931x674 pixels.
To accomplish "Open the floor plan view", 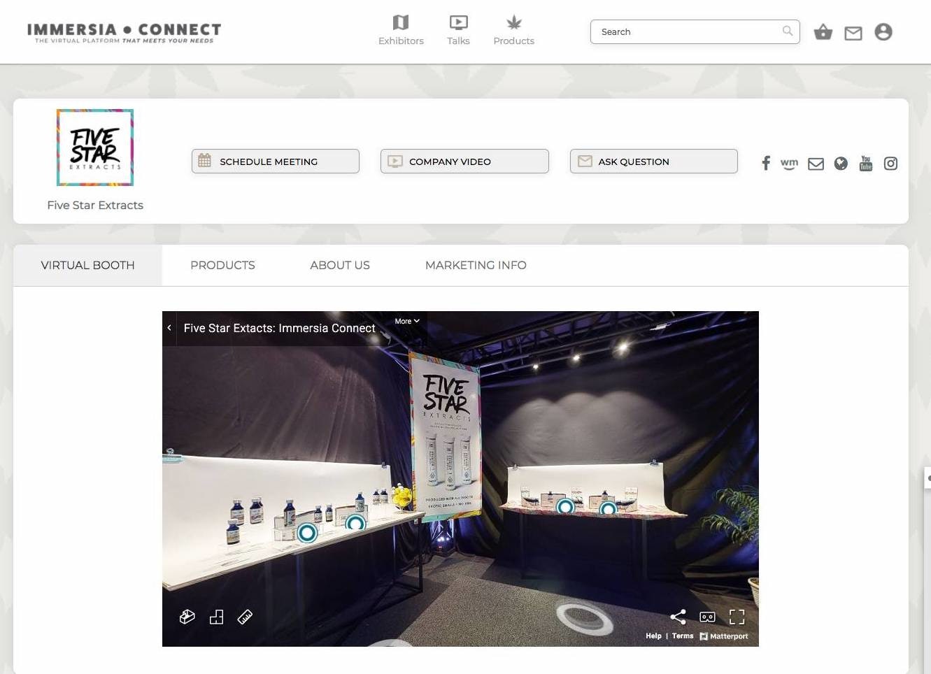I will click(x=216, y=617).
